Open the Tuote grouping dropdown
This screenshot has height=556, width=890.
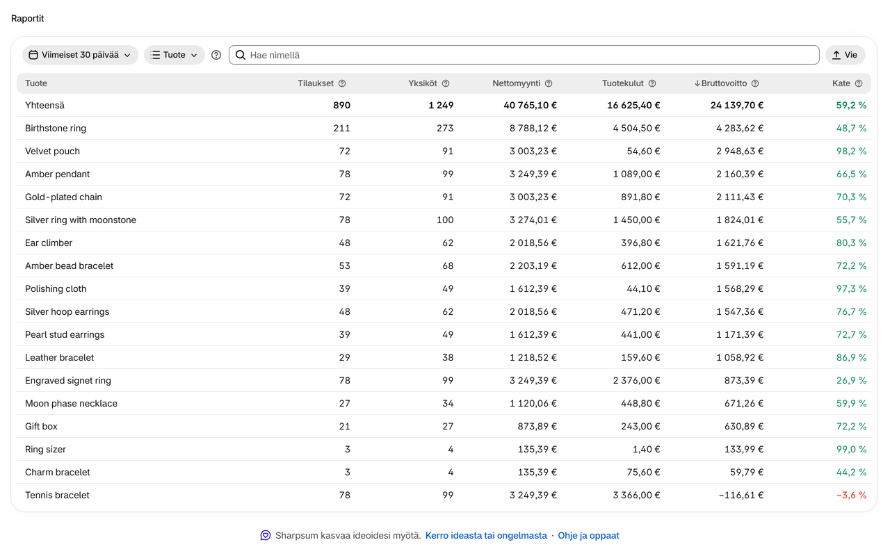[x=175, y=55]
